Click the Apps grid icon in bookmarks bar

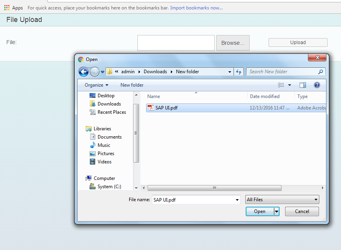[7, 8]
